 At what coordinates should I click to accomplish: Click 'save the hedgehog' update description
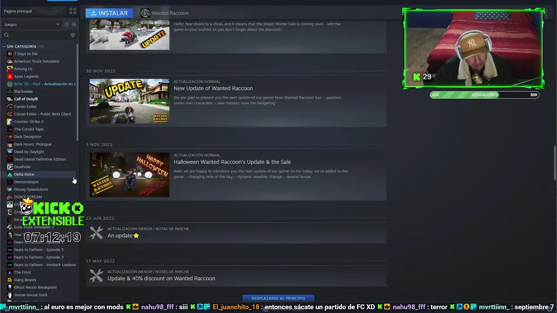pyautogui.click(x=257, y=100)
